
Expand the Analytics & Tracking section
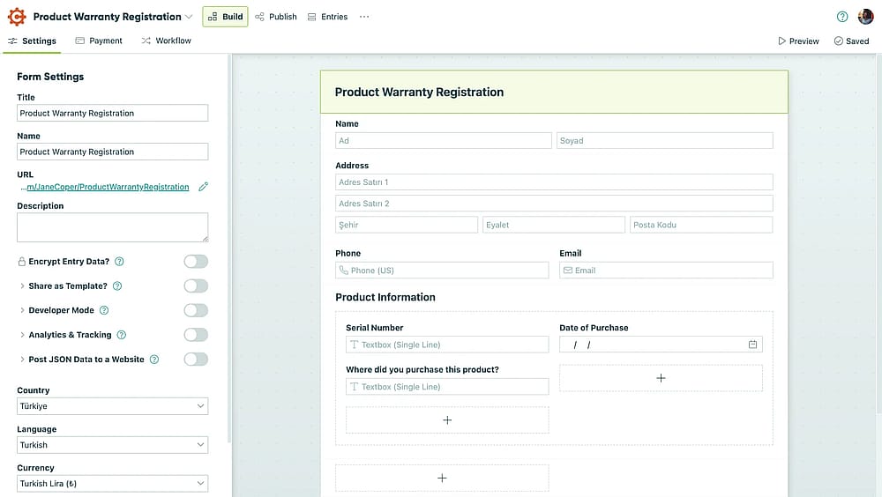(22, 335)
